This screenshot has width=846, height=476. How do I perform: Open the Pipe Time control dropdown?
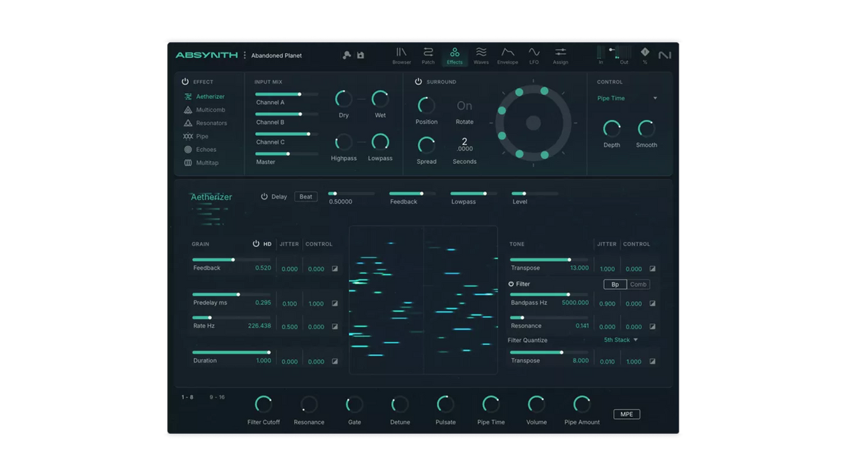(x=626, y=98)
